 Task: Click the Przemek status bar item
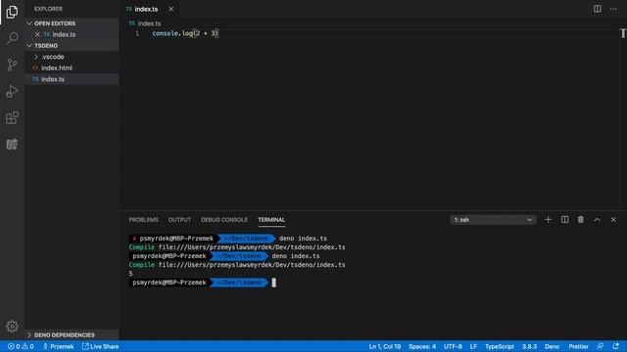(x=59, y=346)
